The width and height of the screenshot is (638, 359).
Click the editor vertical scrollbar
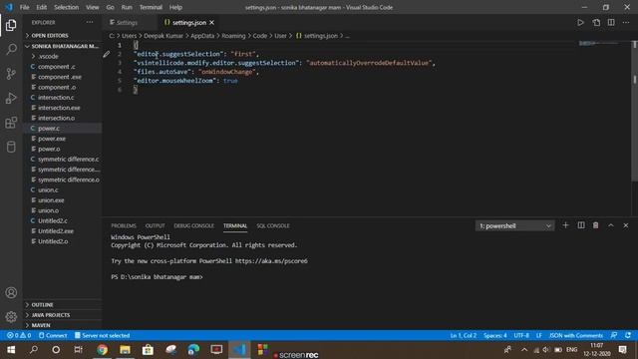coord(634,112)
